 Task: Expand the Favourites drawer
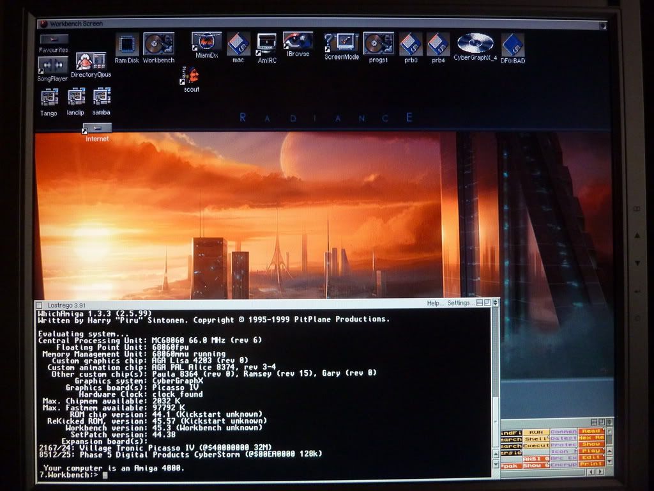[53, 39]
